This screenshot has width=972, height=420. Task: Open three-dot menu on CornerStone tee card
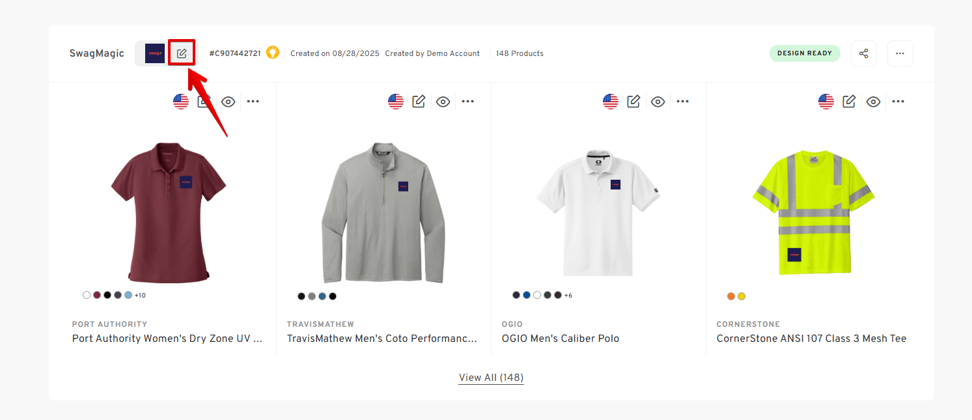898,102
